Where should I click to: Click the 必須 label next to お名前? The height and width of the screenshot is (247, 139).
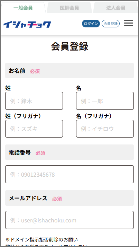pyautogui.click(x=35, y=71)
